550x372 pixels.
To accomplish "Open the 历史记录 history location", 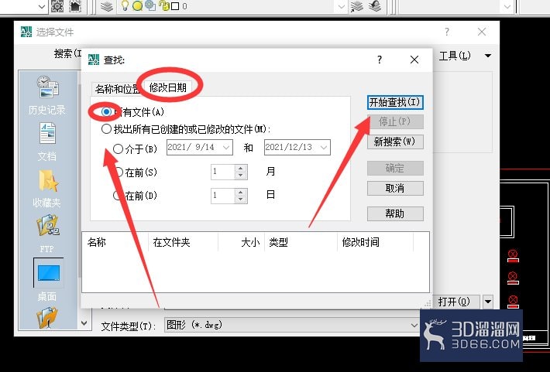I will pos(47,95).
